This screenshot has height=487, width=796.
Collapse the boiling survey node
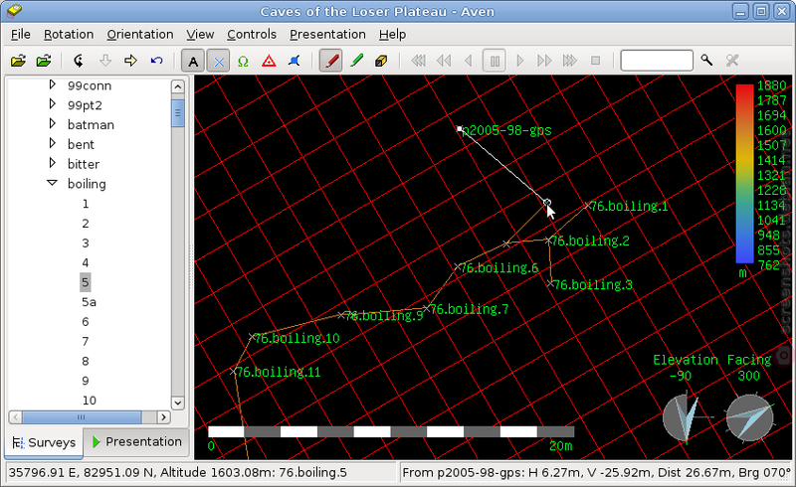pos(52,183)
